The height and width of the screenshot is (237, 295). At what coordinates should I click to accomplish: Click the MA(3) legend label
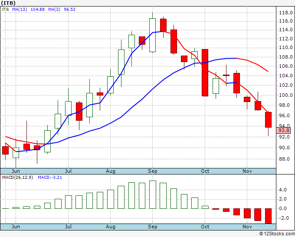tap(54, 9)
